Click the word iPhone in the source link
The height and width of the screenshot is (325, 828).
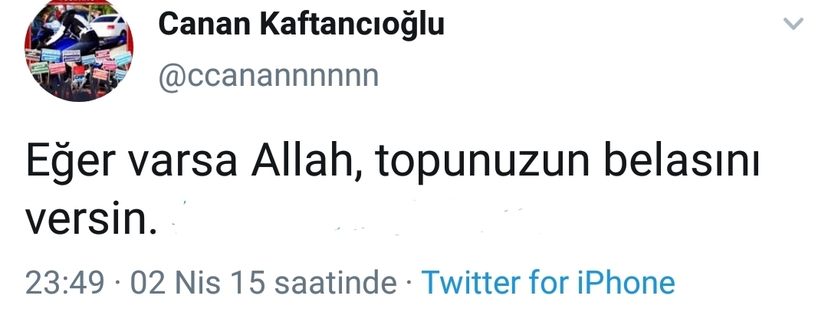[626, 282]
